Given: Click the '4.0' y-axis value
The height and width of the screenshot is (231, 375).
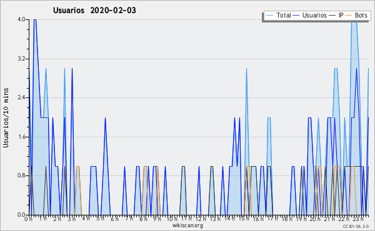Looking at the screenshot, I should coord(21,19).
